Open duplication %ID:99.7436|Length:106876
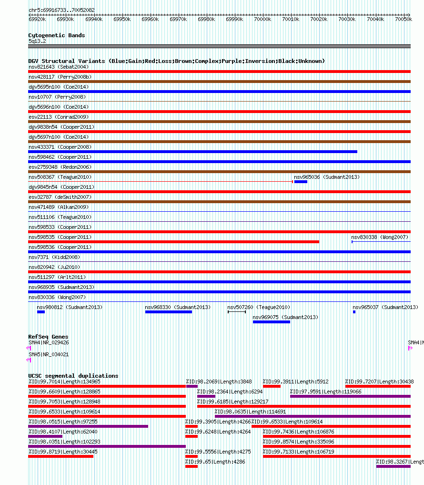The image size is (424, 485). pyautogui.click(x=299, y=432)
